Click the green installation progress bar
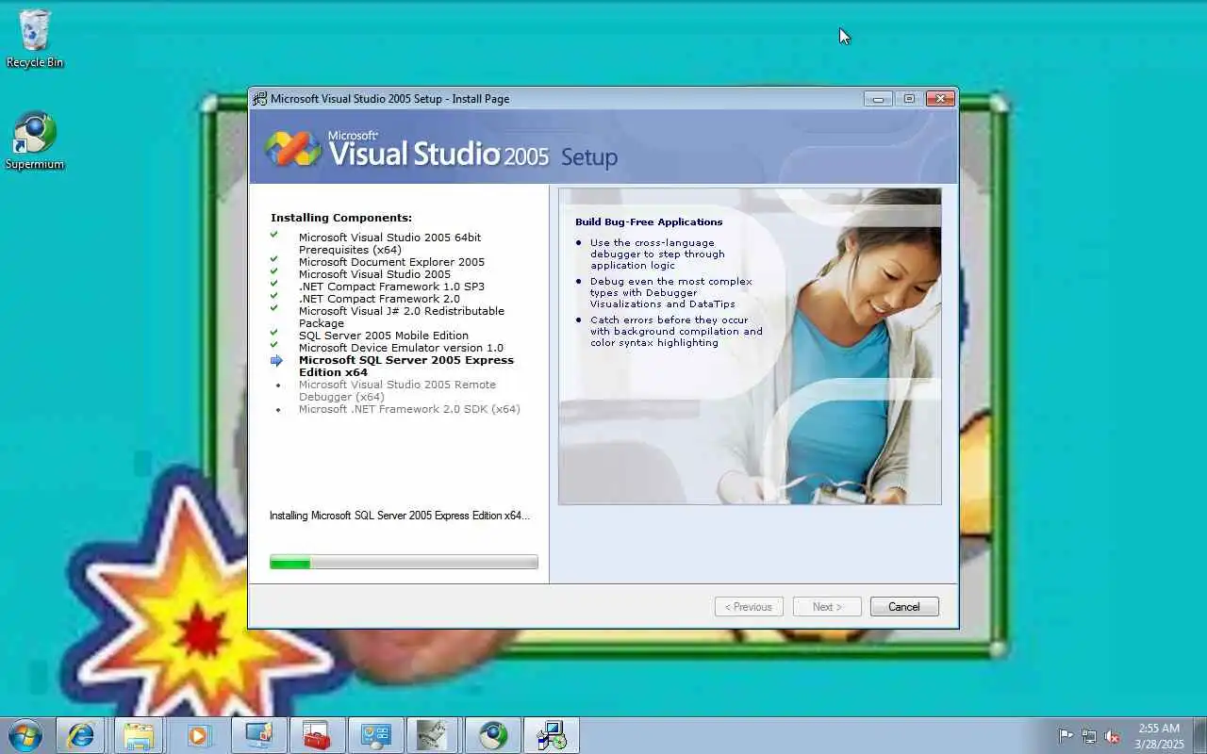 404,563
